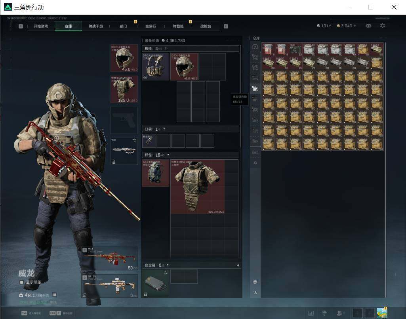Click the first empty teammate plus slot
The width and height of the screenshot is (406, 319).
click(x=358, y=313)
